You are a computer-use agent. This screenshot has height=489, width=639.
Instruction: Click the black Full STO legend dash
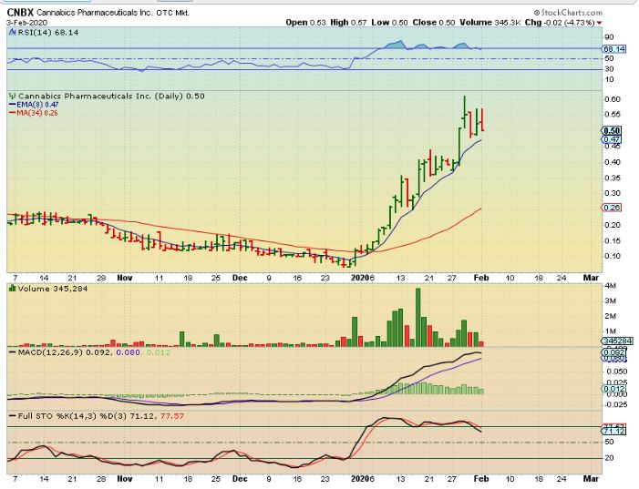click(x=11, y=416)
